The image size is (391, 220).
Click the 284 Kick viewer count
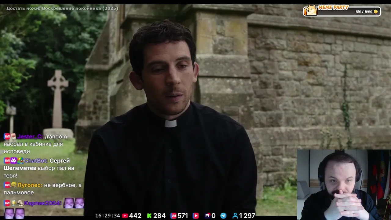[x=159, y=216]
